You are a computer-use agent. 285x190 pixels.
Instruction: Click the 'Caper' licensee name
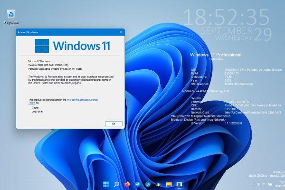point(35,108)
